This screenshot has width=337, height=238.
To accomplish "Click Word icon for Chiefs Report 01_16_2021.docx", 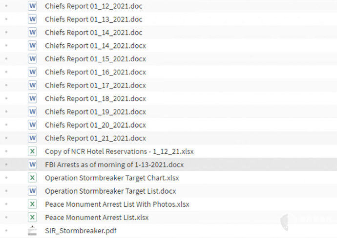I will coord(32,72).
